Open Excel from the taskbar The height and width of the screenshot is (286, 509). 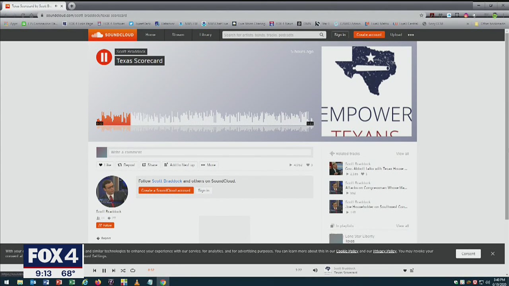(x=72, y=282)
